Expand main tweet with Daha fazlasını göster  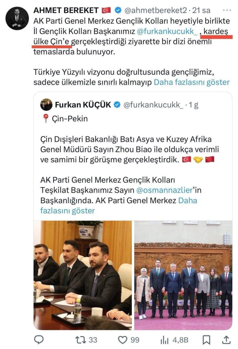pyautogui.click(x=191, y=82)
